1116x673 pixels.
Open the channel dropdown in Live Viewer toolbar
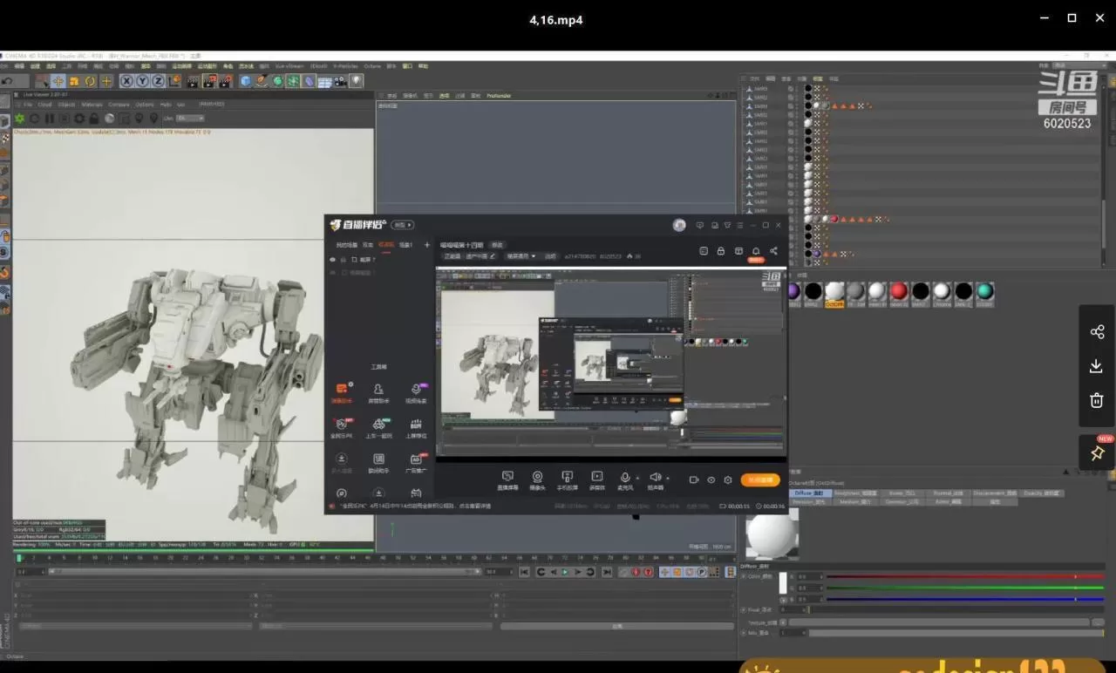tap(189, 119)
